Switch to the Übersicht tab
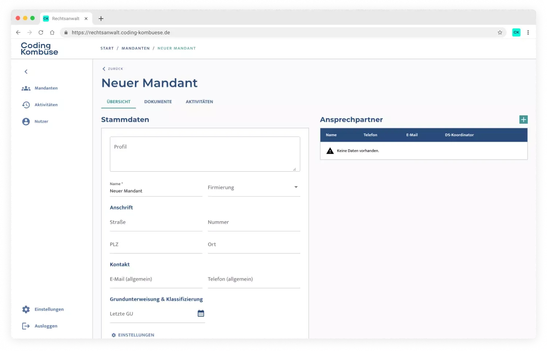547x351 pixels. coord(119,102)
